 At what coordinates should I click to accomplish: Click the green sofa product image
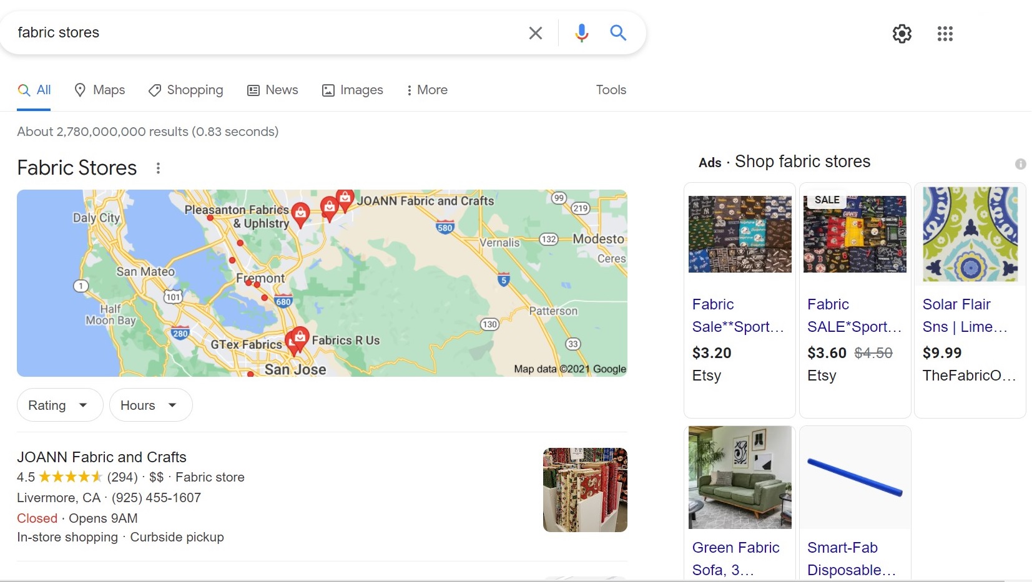pyautogui.click(x=740, y=477)
